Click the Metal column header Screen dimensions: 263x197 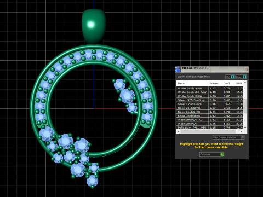pos(192,83)
